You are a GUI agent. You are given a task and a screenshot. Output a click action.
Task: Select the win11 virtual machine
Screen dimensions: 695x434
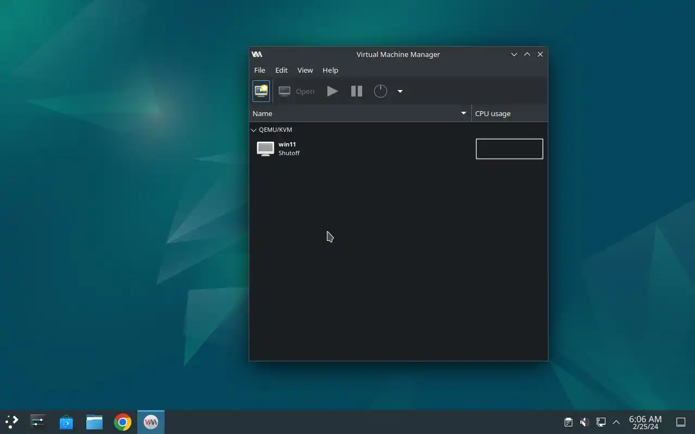399,149
